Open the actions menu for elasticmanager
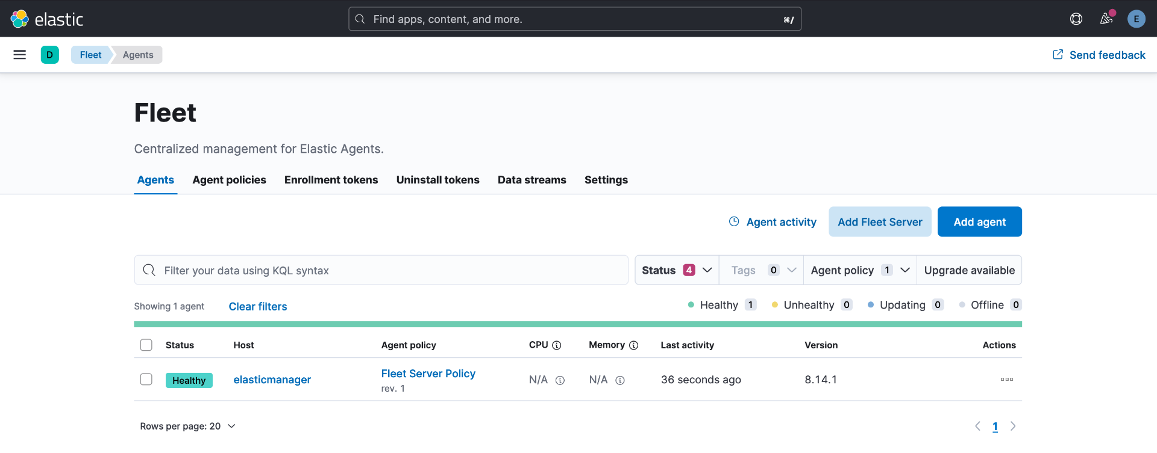 [x=1007, y=380]
